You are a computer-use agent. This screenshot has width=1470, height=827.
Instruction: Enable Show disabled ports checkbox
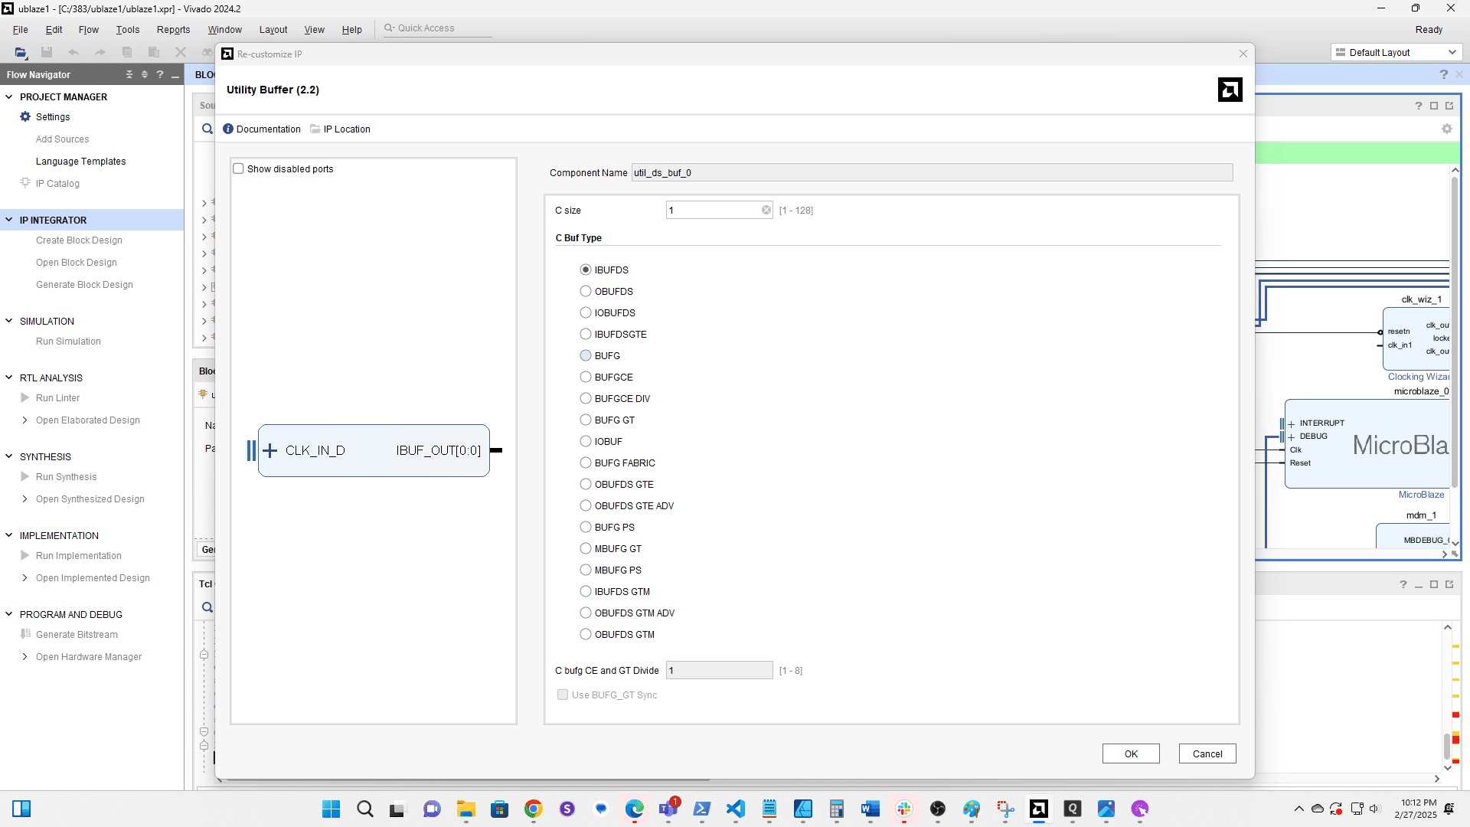pos(238,168)
